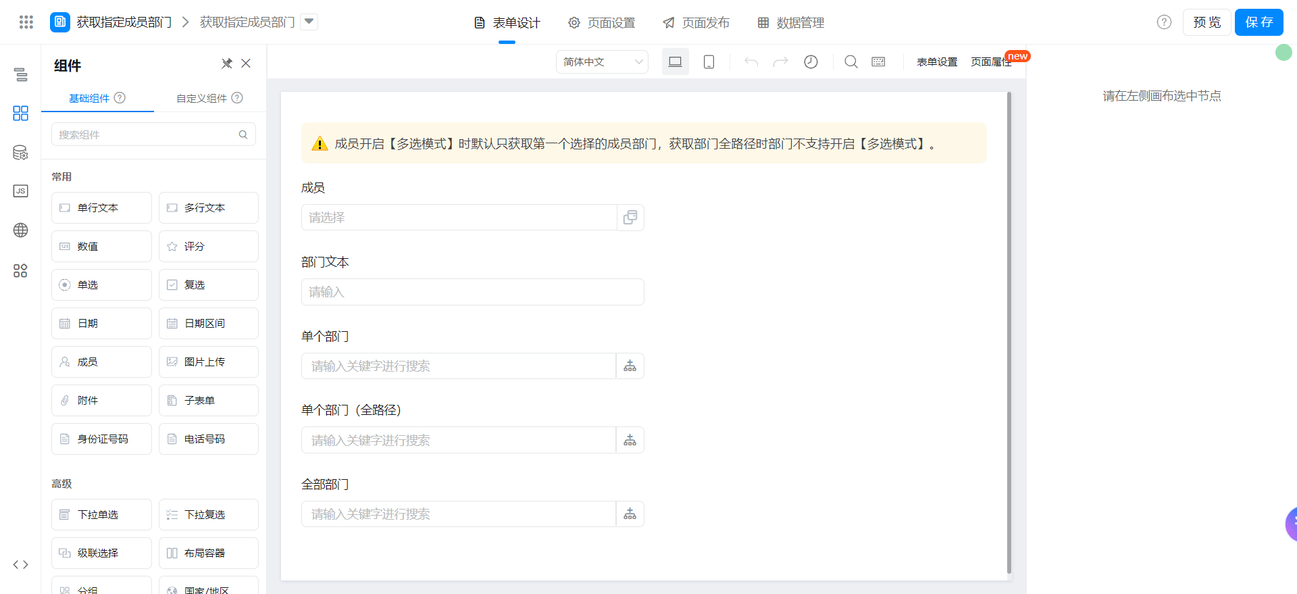Screen dimensions: 1297x594
Task: Open the outline tree sidebar icon
Action: (21, 74)
